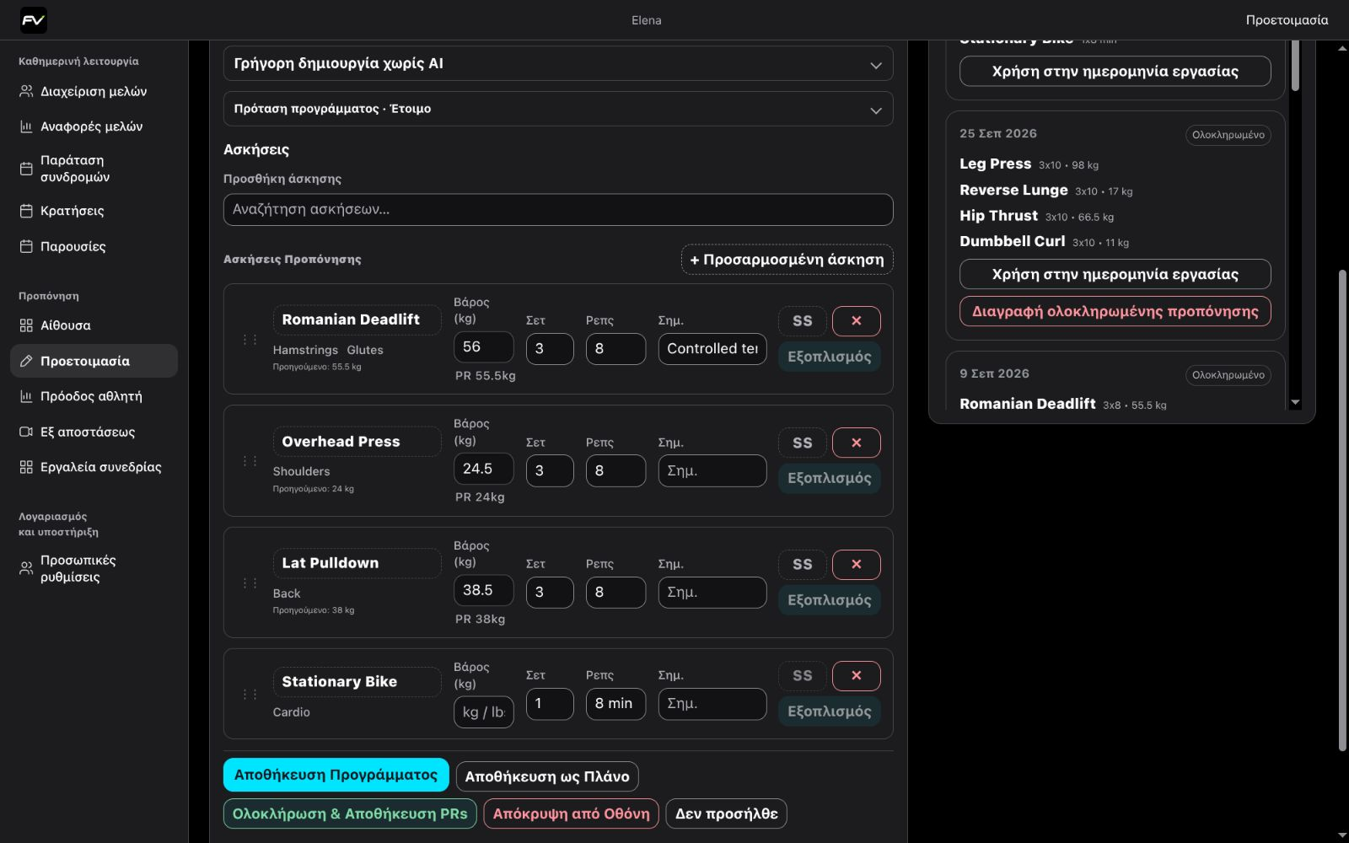Screen dimensions: 1349x843
Task: Click Ολοκλήρωση & Αποθήκευση PRs
Action: pos(350,813)
